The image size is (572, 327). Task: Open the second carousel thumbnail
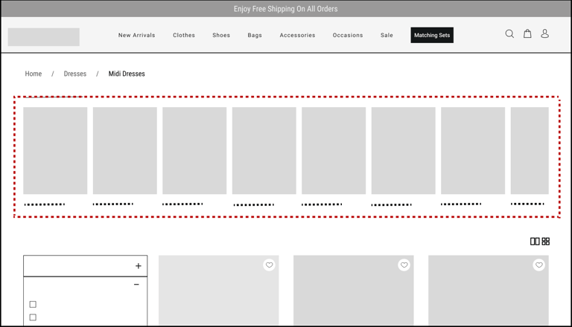(125, 150)
